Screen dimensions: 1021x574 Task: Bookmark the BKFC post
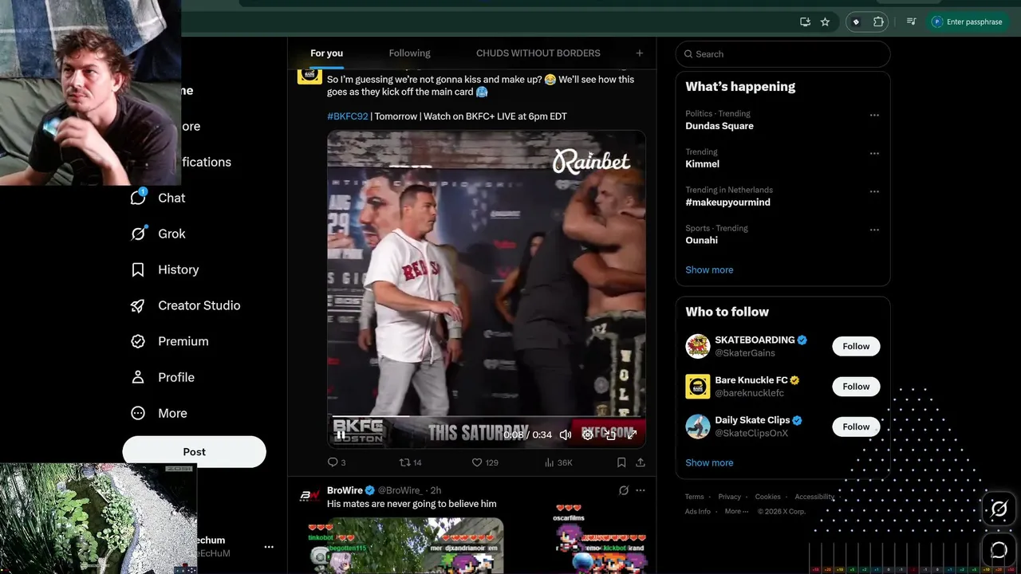click(621, 462)
